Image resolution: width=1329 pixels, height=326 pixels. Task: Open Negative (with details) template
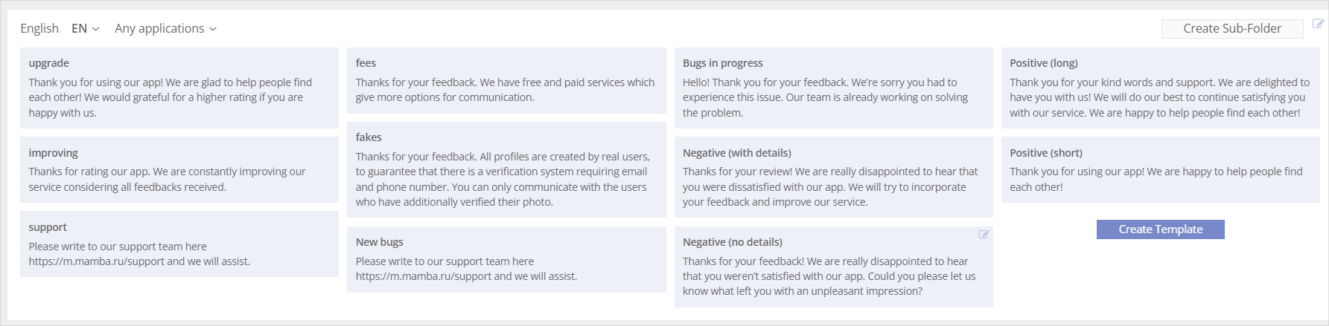(832, 177)
